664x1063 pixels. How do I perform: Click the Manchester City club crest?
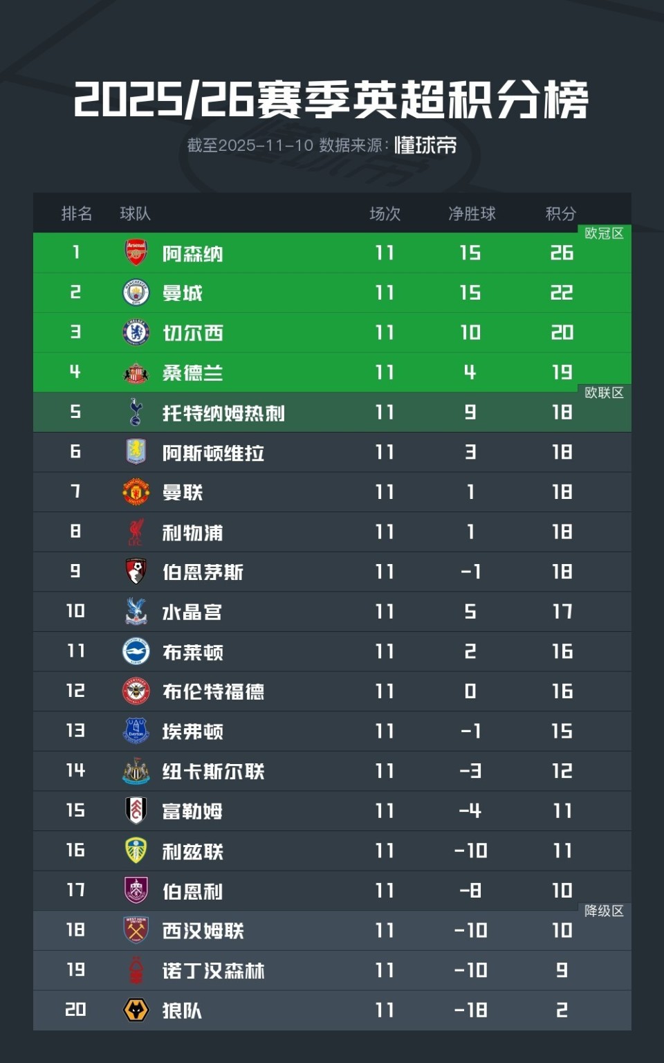(136, 293)
